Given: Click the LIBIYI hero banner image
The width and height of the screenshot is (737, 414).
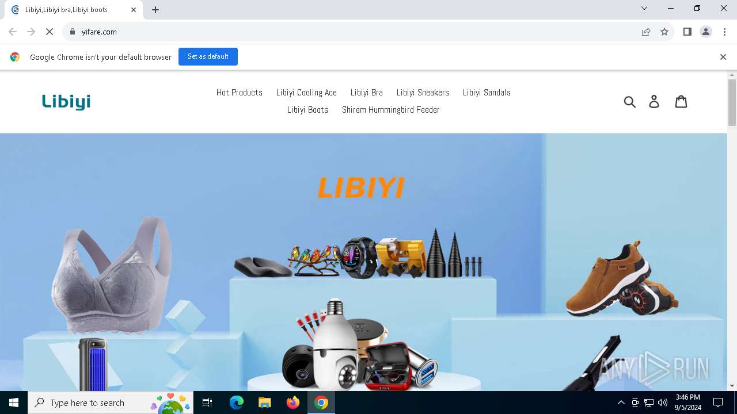Looking at the screenshot, I should [363, 262].
